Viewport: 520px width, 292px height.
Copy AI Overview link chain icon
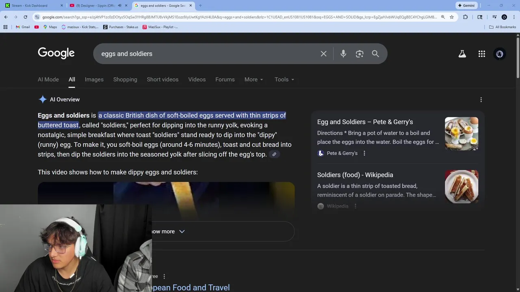pos(274,154)
